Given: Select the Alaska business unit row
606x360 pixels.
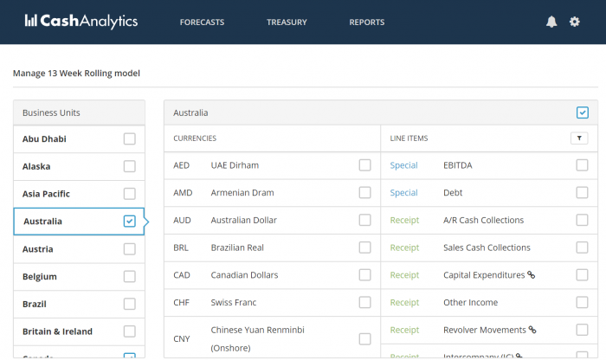Looking at the screenshot, I should tap(80, 166).
